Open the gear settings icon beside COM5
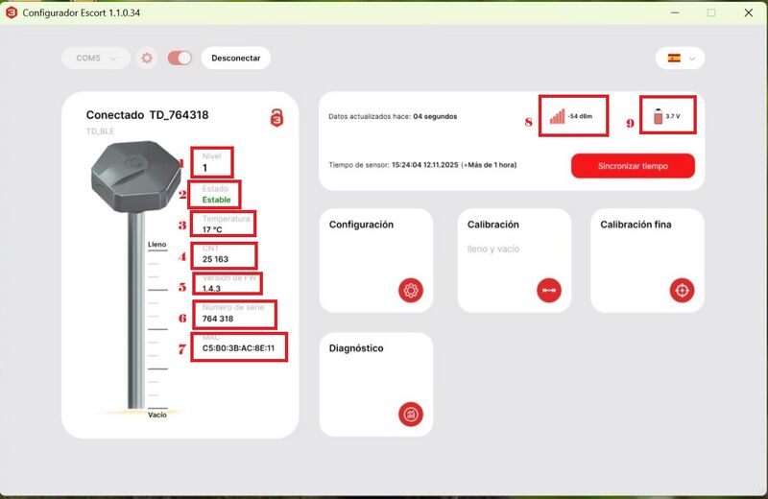 point(147,59)
